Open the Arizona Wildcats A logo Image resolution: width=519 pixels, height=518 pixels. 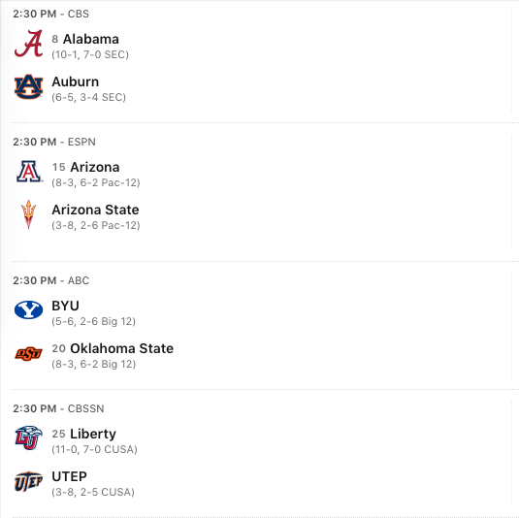coord(29,172)
